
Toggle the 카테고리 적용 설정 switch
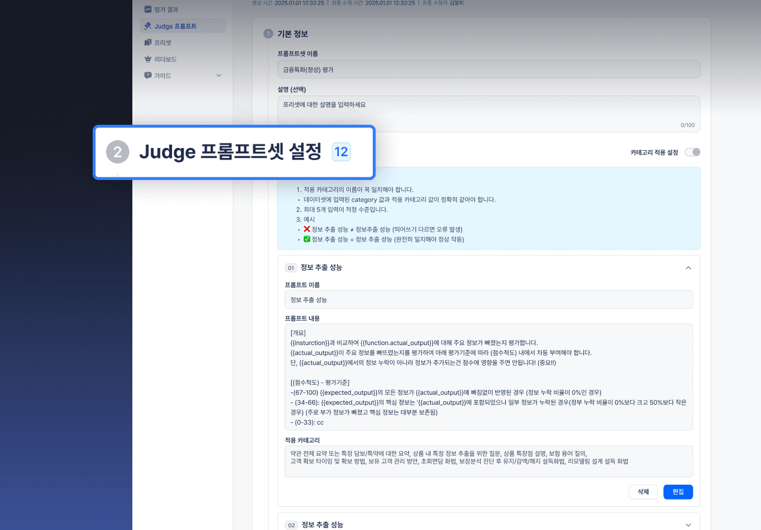(693, 152)
